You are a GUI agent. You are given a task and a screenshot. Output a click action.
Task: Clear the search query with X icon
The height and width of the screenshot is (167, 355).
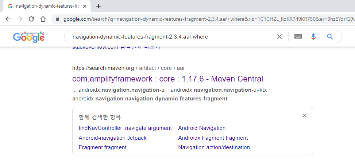point(279,36)
